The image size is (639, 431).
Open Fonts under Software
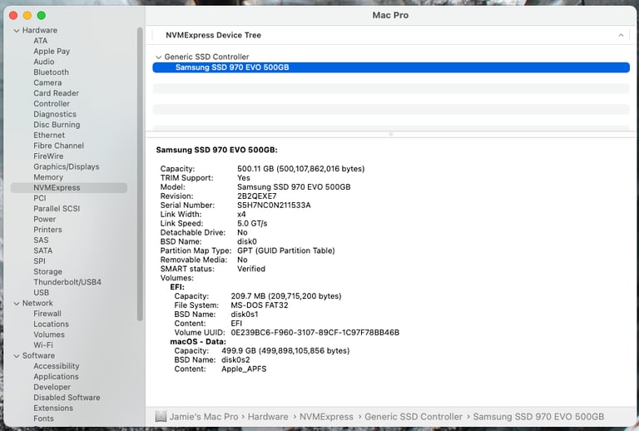(x=43, y=419)
